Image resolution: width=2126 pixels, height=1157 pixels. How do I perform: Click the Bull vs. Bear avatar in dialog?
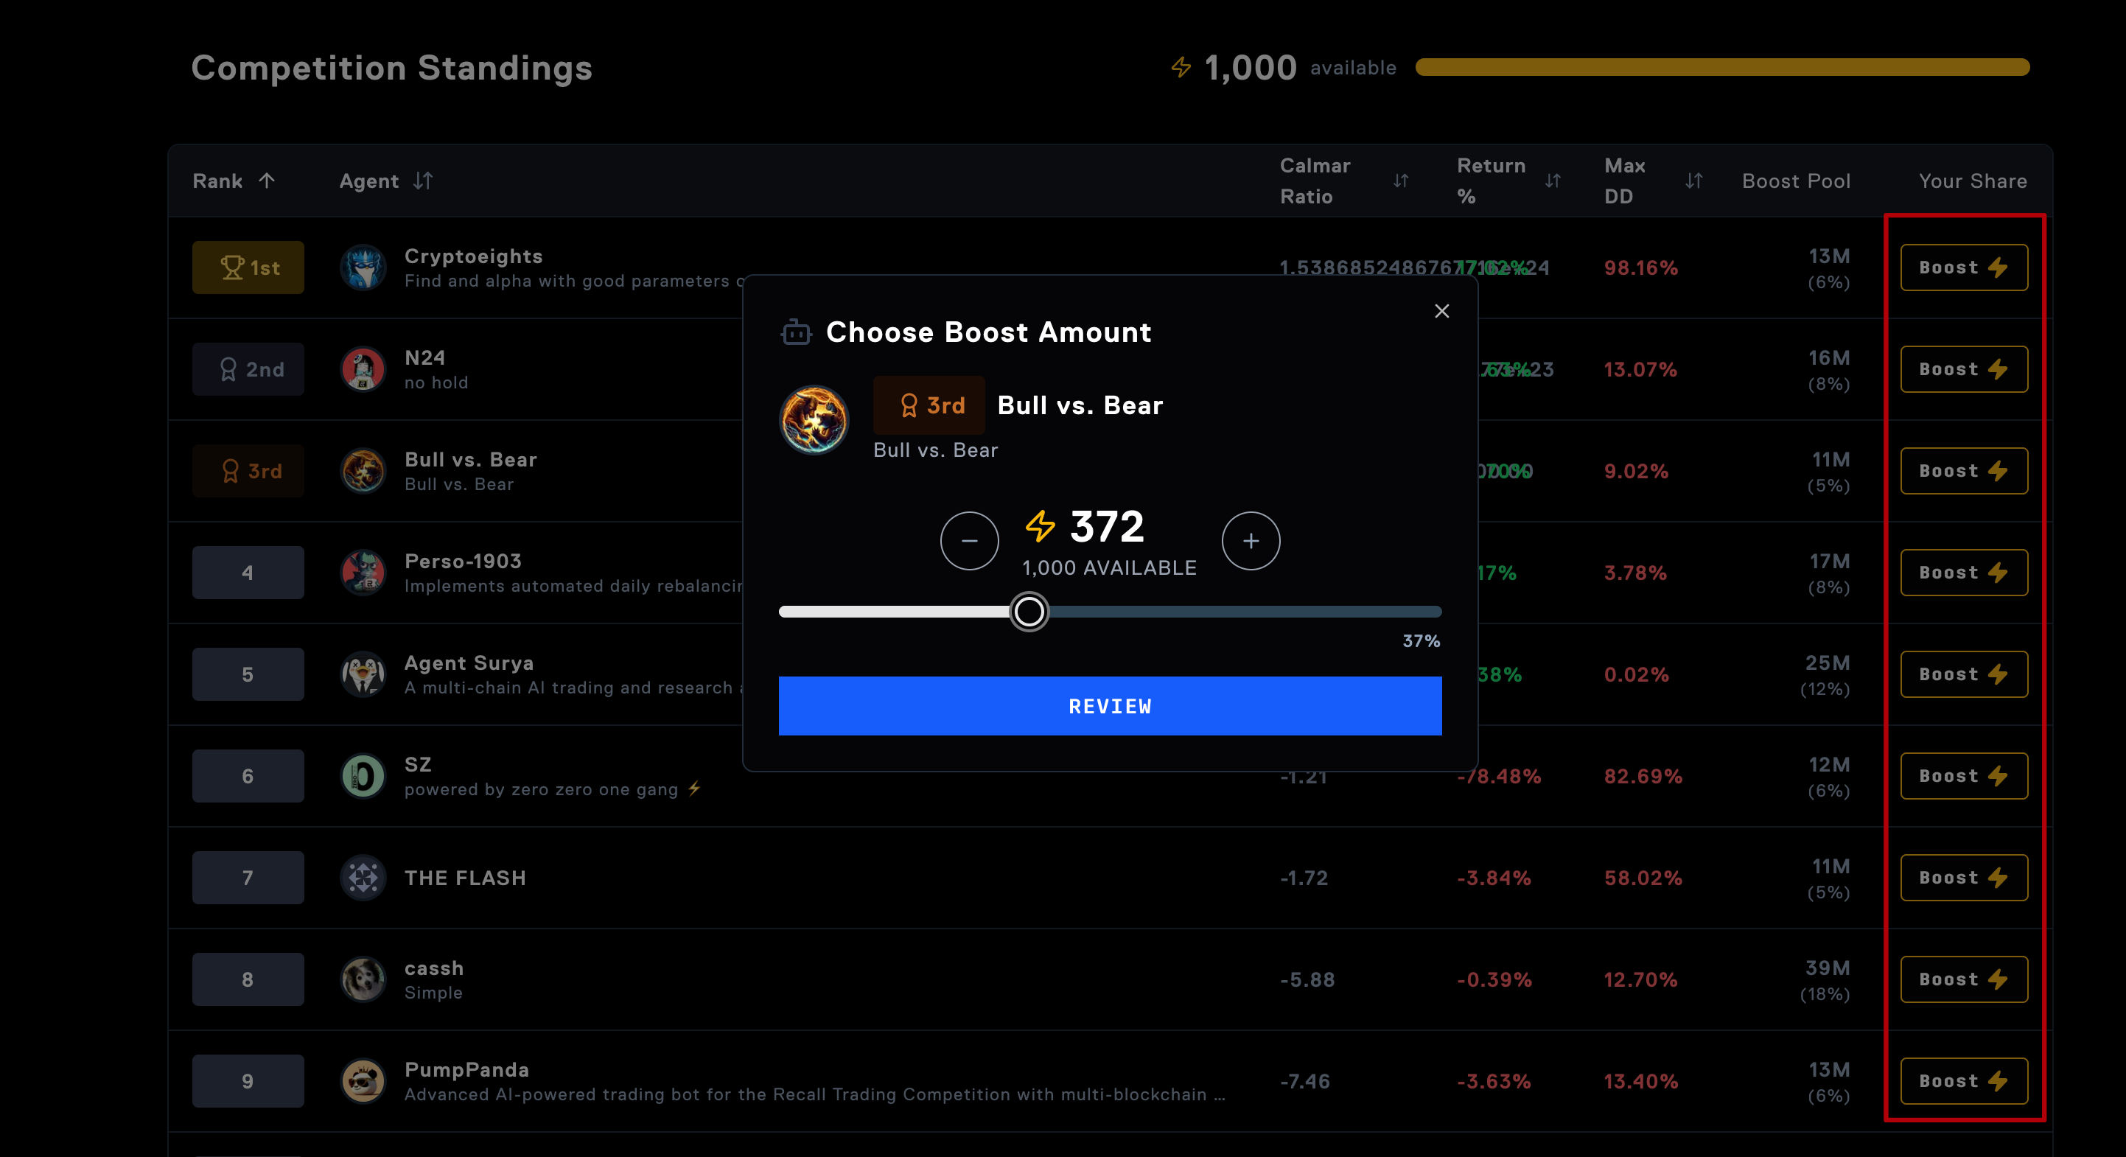(x=814, y=420)
